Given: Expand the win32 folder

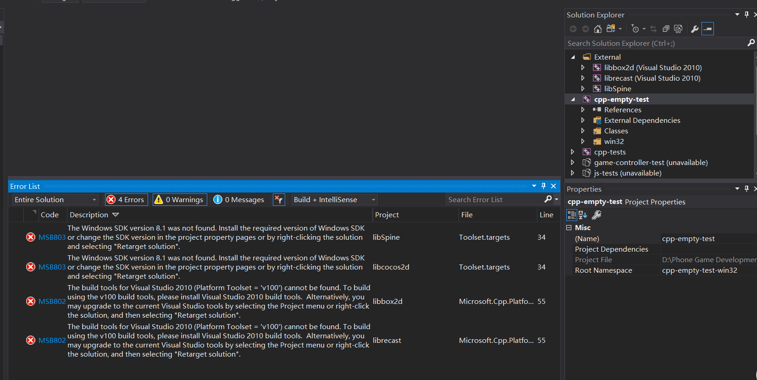Looking at the screenshot, I should click(583, 141).
